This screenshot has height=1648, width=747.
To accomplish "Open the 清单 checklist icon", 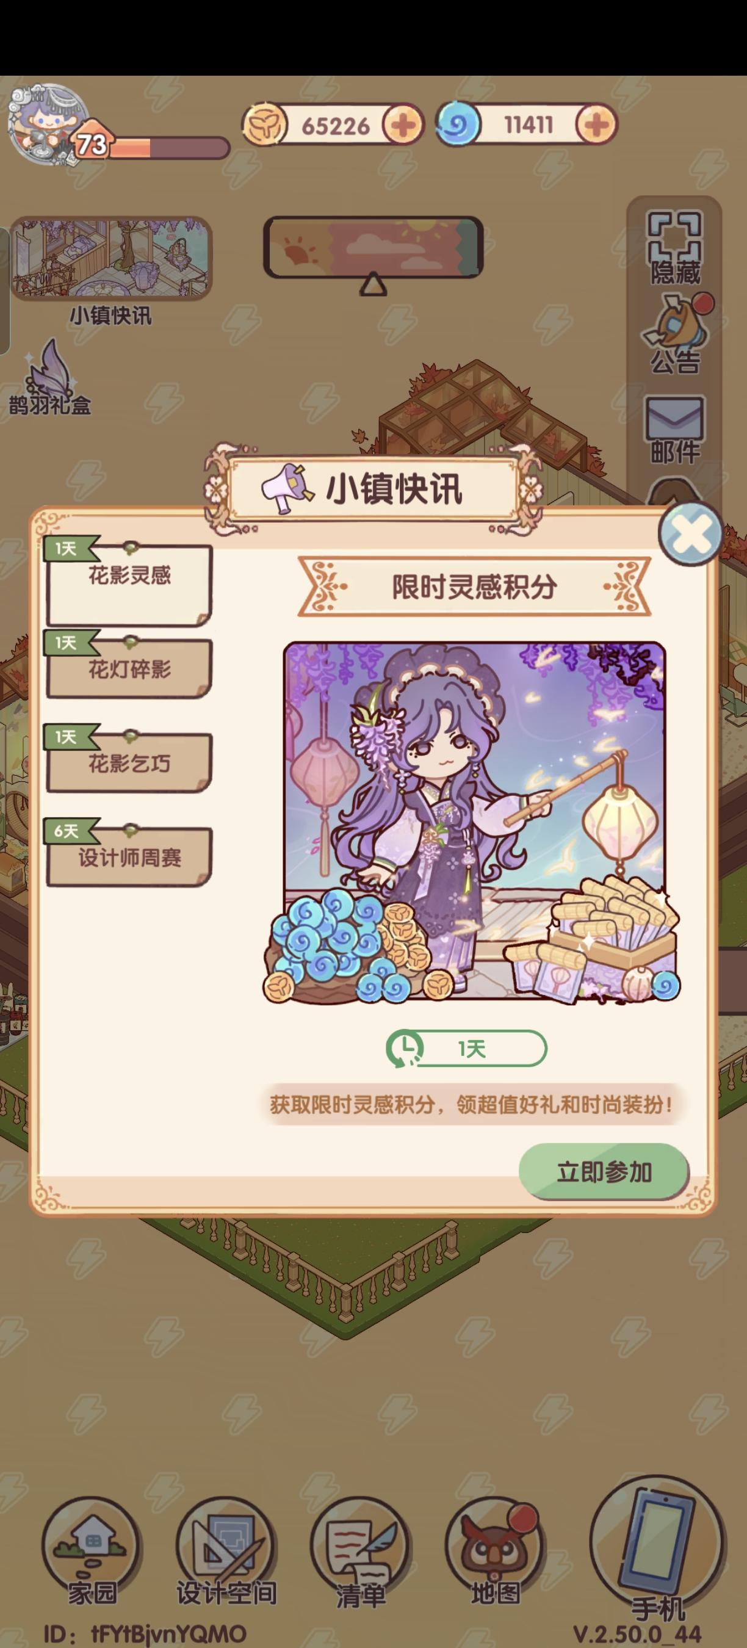I will 361,1553.
